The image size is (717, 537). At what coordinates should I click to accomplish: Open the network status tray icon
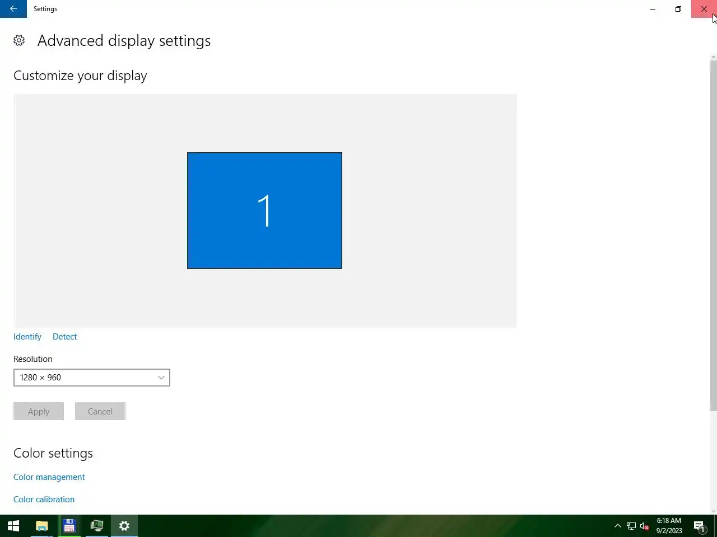click(631, 526)
